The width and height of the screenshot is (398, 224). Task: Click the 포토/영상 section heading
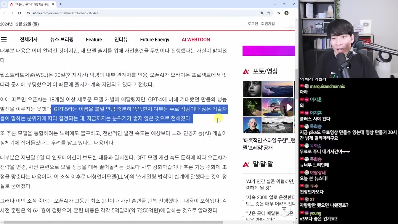[x=265, y=71]
